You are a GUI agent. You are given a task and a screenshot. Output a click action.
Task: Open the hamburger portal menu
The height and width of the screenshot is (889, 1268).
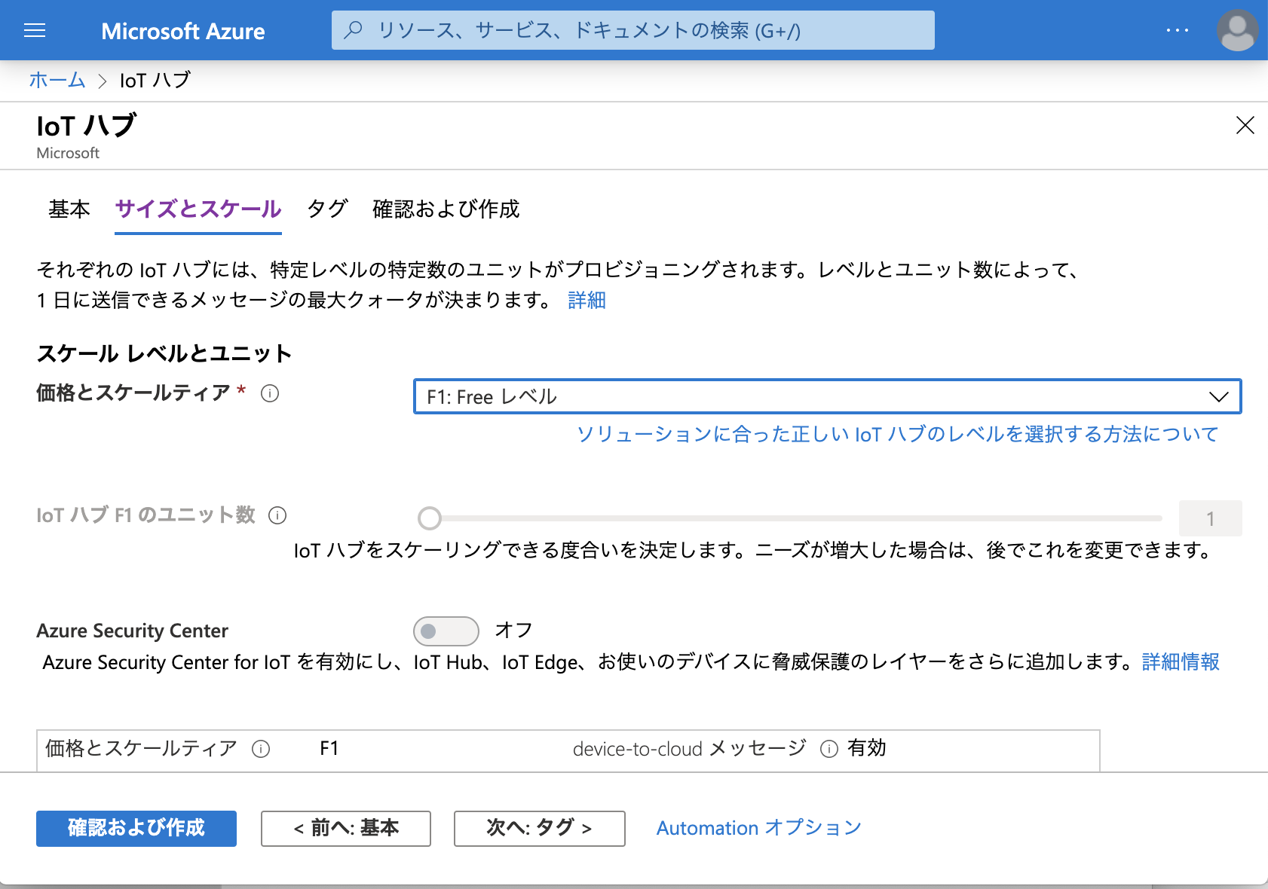(35, 30)
